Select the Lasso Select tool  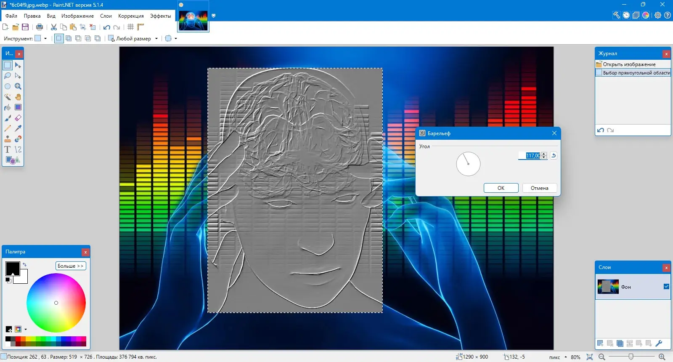pos(8,76)
